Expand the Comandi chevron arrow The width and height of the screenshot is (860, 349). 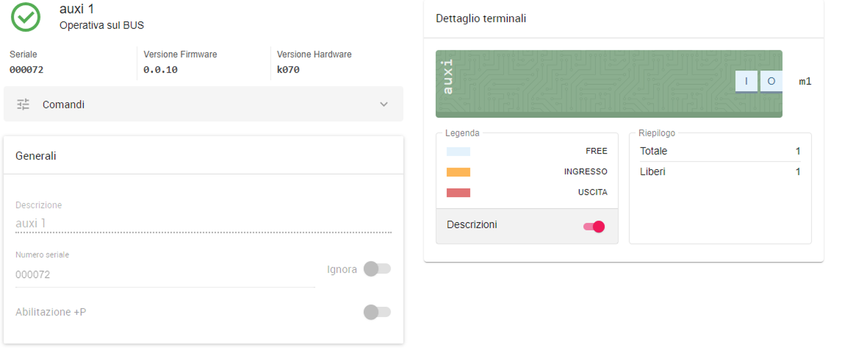click(384, 104)
